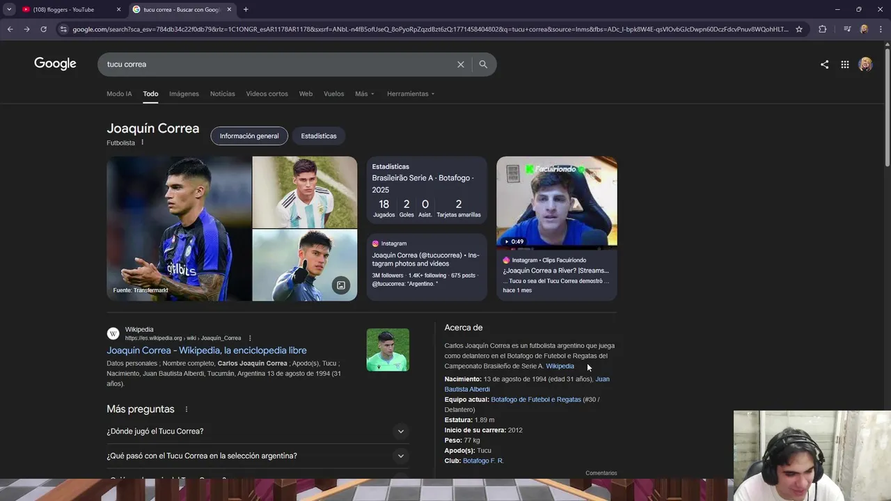Switch to Imágenes tab
Image resolution: width=891 pixels, height=501 pixels.
click(184, 94)
